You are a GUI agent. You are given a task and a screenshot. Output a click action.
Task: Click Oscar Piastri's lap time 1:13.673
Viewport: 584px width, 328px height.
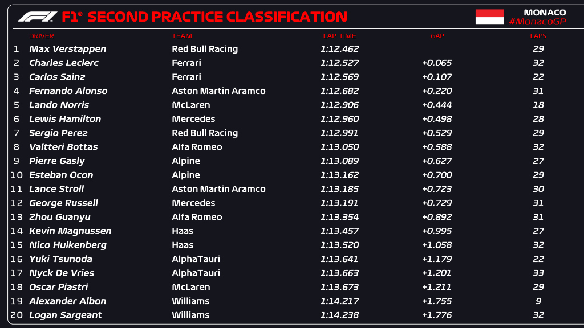340,287
